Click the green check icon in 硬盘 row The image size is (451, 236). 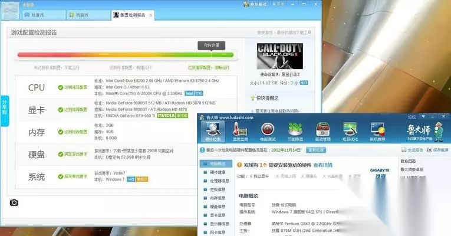coord(60,154)
